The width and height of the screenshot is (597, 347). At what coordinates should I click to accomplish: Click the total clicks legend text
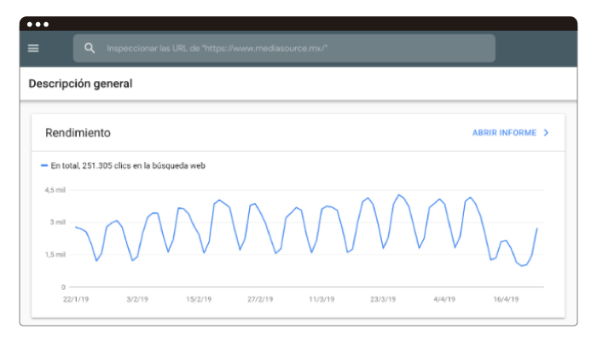click(128, 166)
